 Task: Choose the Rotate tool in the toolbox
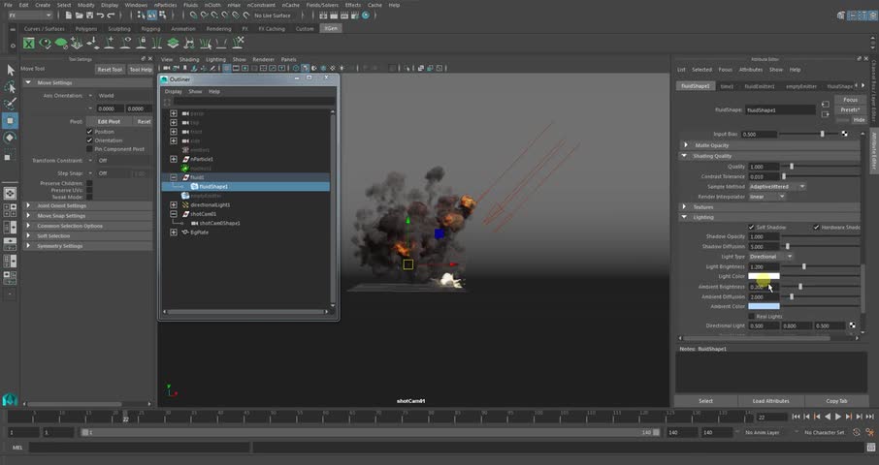(x=10, y=138)
